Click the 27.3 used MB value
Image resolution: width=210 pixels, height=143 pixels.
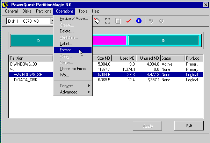131,75
